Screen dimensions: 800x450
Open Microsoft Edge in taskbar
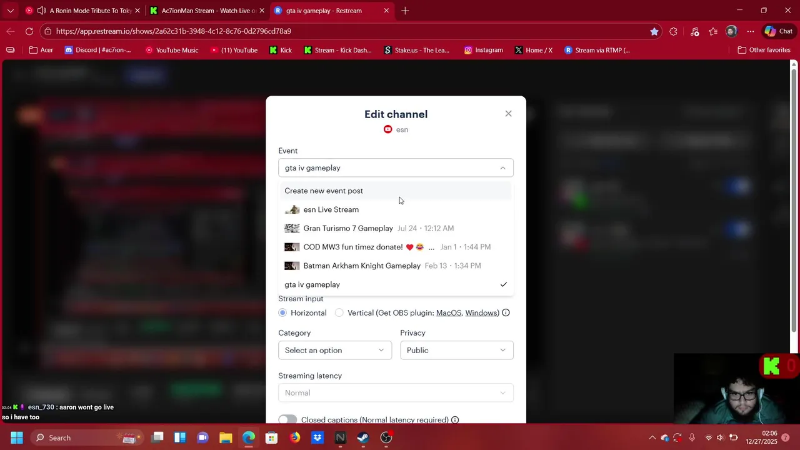(x=249, y=437)
